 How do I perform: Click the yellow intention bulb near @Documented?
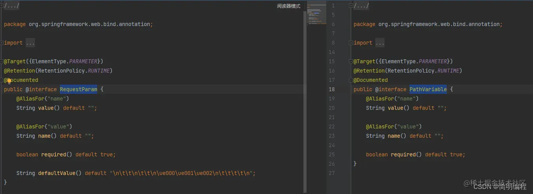click(x=9, y=81)
